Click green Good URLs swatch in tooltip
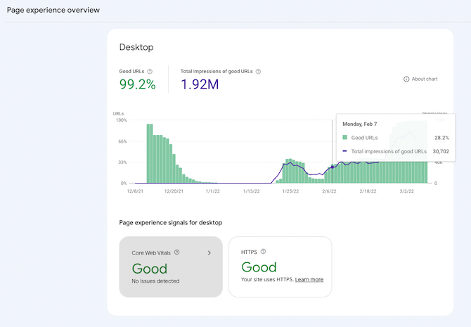Image resolution: width=471 pixels, height=327 pixels. pos(344,138)
